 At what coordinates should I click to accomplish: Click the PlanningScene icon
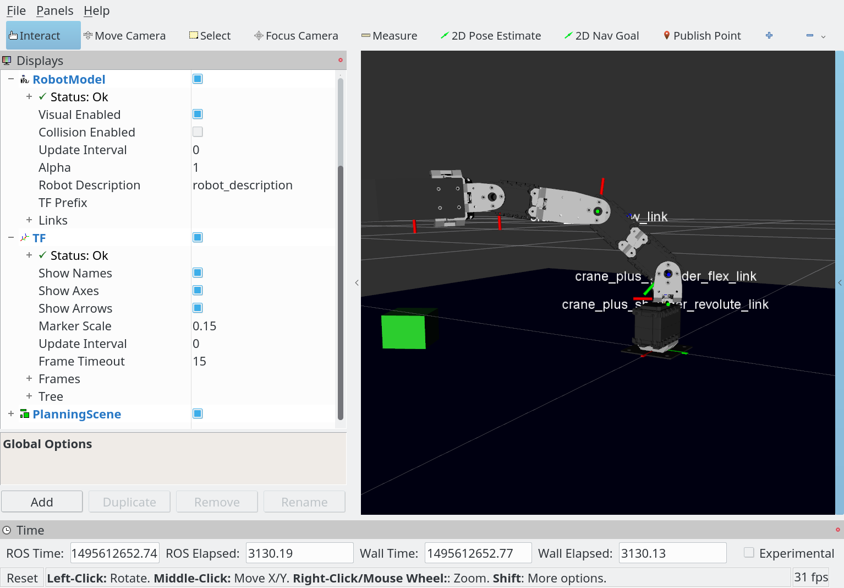[25, 414]
